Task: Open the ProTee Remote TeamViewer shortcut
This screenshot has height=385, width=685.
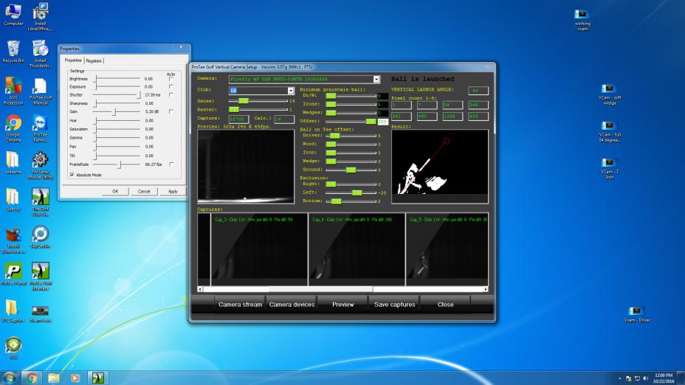Action: tap(40, 128)
